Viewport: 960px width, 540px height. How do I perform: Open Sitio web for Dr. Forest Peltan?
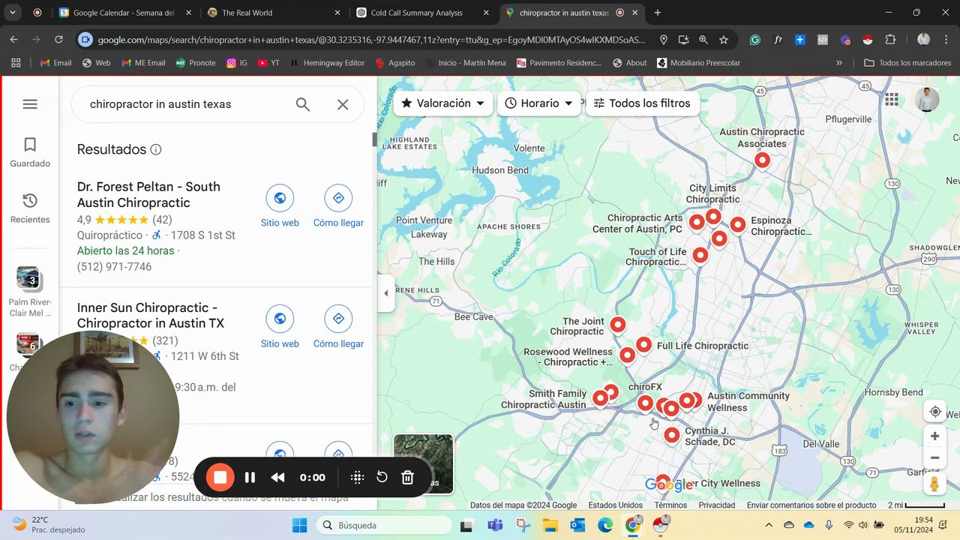(x=280, y=207)
